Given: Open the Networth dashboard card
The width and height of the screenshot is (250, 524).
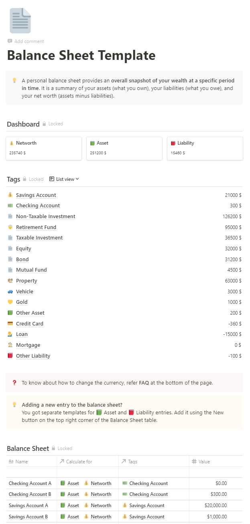Looking at the screenshot, I should (44, 148).
